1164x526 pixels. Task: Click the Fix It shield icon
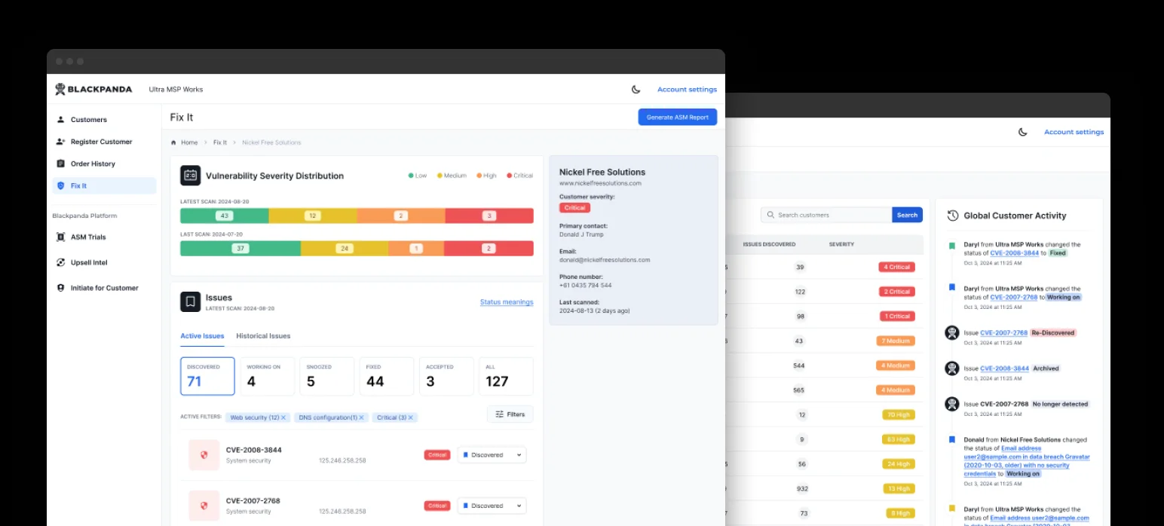click(x=61, y=185)
